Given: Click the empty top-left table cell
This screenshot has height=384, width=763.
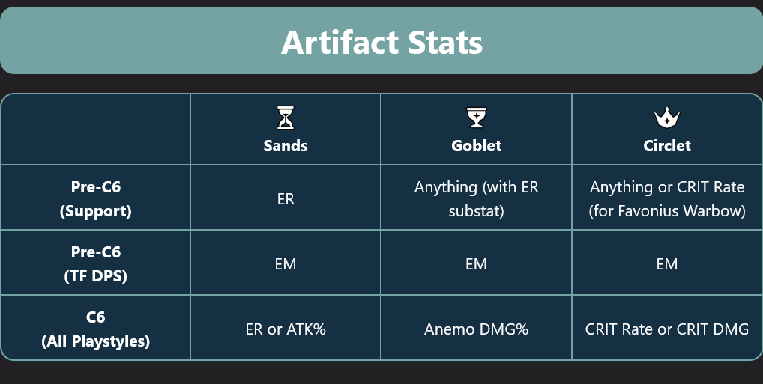Looking at the screenshot, I should 95,129.
